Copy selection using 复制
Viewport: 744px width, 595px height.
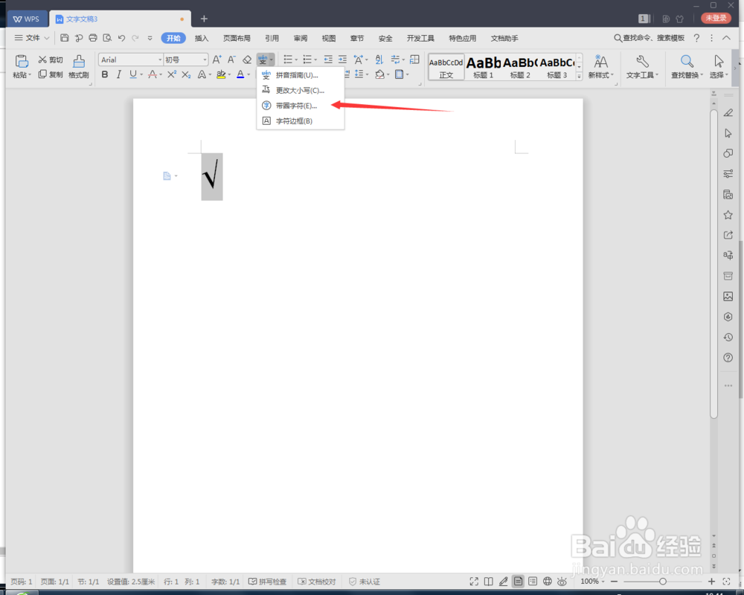(x=51, y=74)
